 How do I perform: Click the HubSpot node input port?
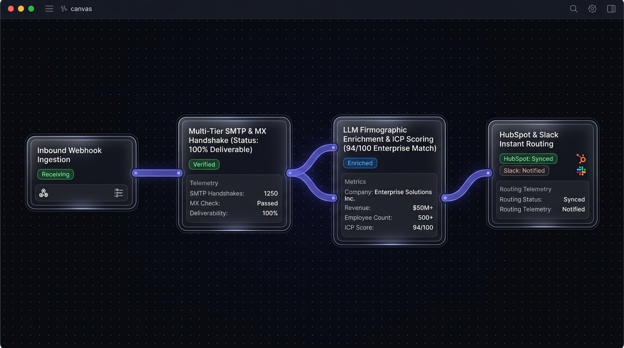point(488,173)
